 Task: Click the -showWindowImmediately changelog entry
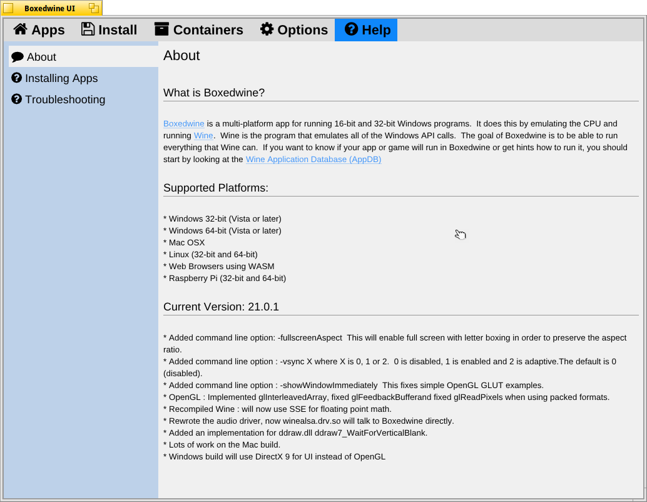click(354, 385)
